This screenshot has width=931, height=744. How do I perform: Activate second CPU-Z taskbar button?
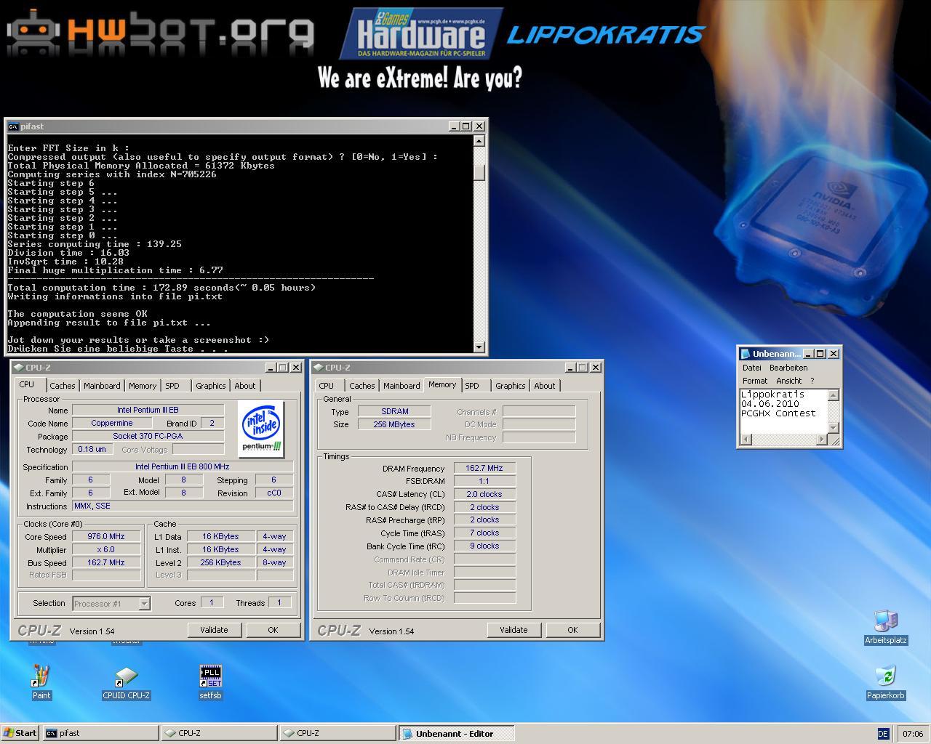coord(338,733)
